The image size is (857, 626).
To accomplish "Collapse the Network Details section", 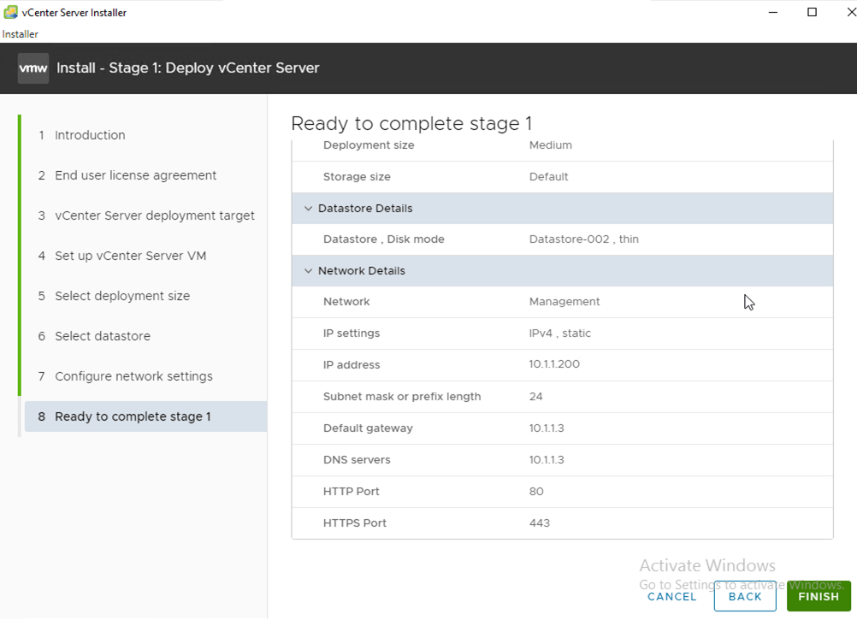I will (x=309, y=271).
